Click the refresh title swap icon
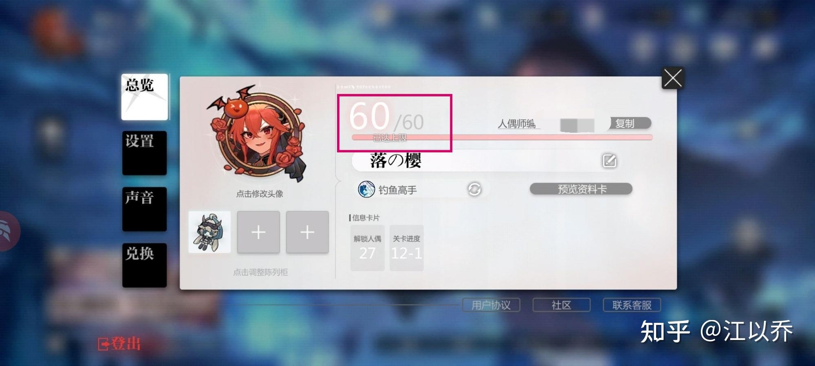Image resolution: width=815 pixels, height=366 pixels. 474,189
